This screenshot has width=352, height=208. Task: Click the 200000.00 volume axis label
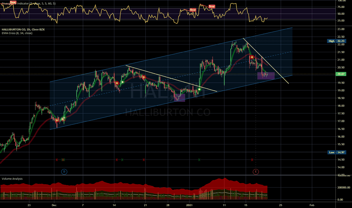tap(344, 187)
